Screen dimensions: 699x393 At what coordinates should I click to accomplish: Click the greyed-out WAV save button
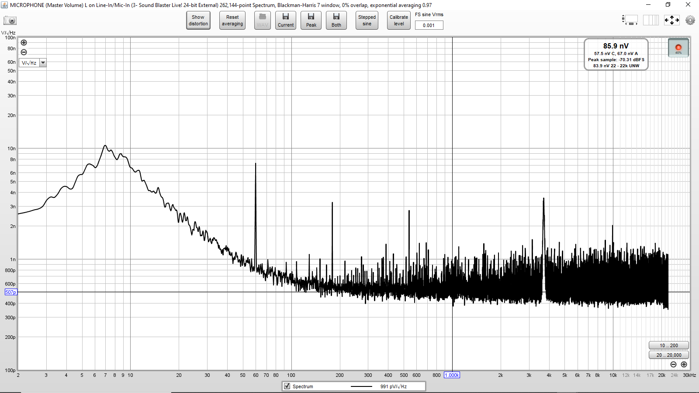tap(263, 21)
